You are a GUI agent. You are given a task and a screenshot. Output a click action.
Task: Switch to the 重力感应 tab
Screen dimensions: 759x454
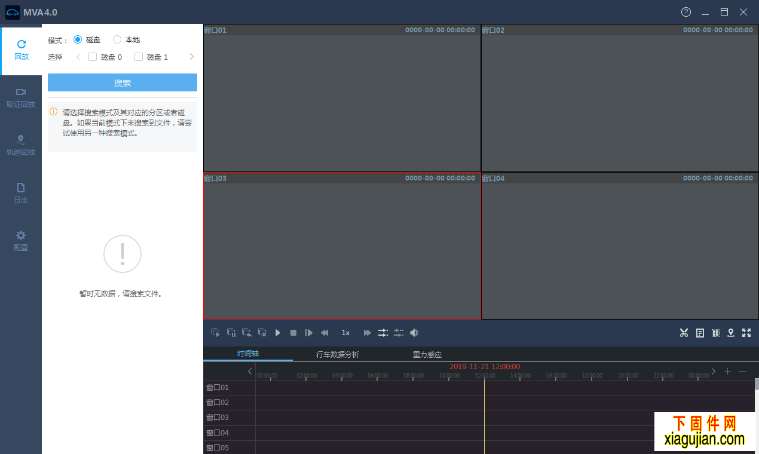click(x=427, y=354)
